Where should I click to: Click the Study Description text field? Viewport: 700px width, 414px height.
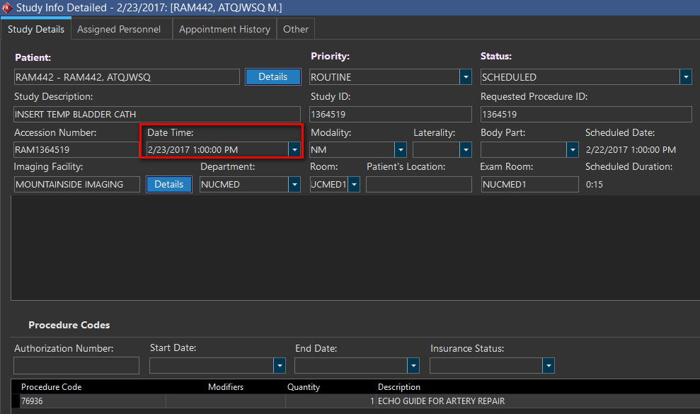(157, 114)
